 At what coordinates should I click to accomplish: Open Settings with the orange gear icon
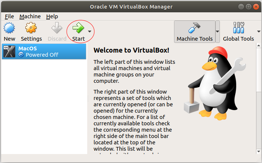point(31,29)
